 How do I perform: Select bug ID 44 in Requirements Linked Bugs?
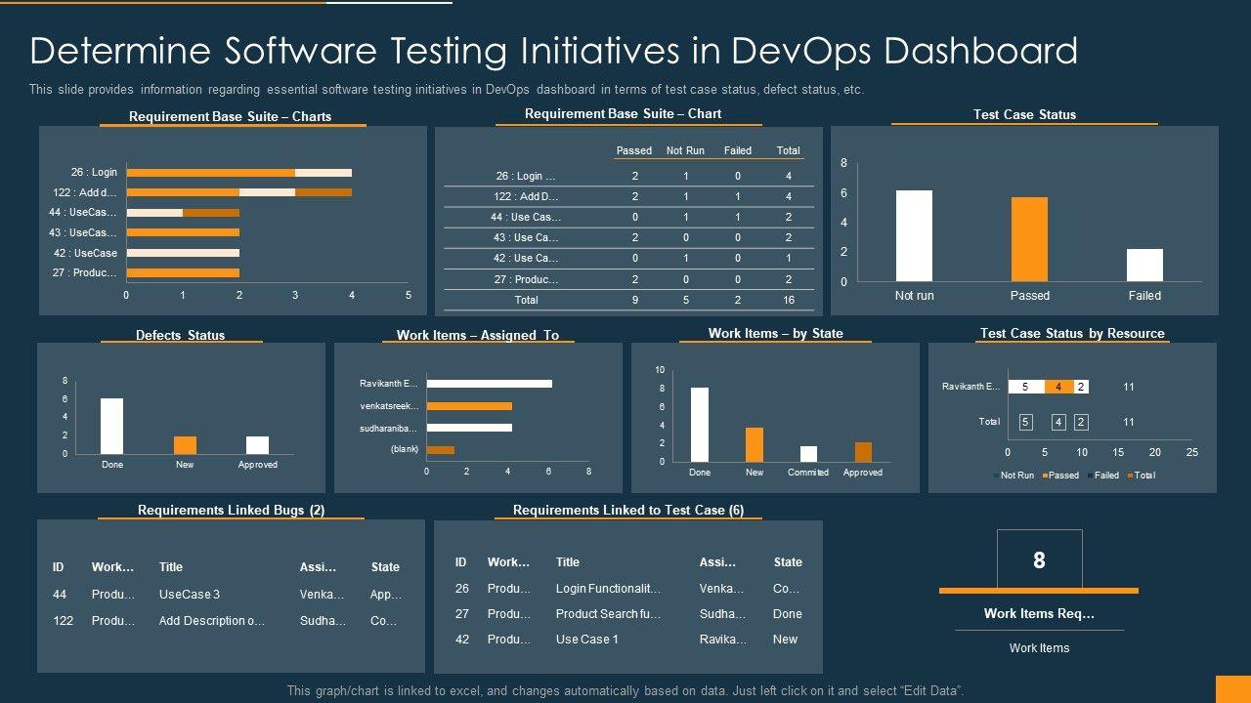point(60,594)
